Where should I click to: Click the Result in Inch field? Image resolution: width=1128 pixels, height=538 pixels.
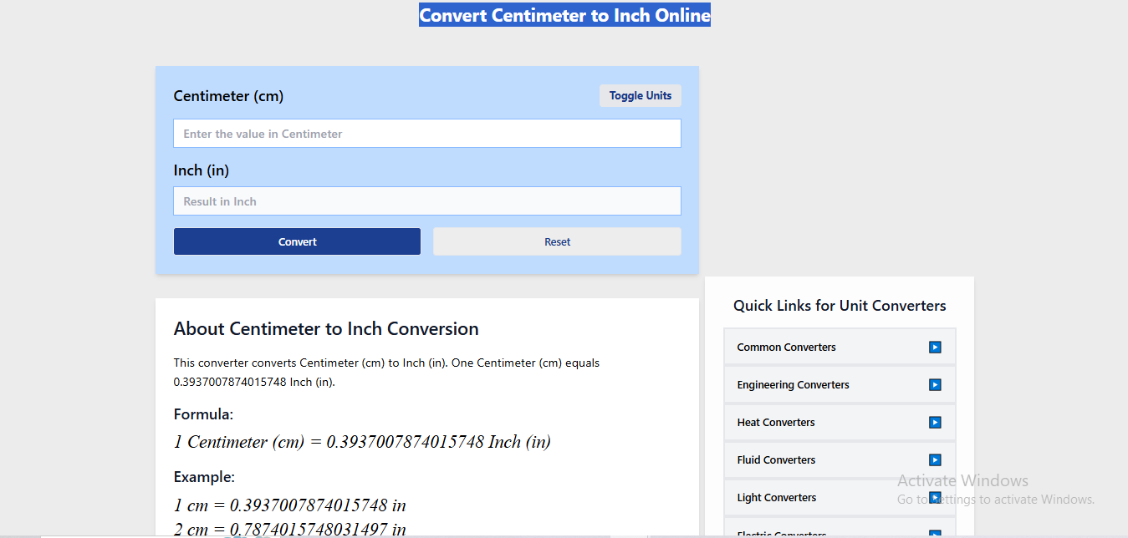[x=426, y=200]
